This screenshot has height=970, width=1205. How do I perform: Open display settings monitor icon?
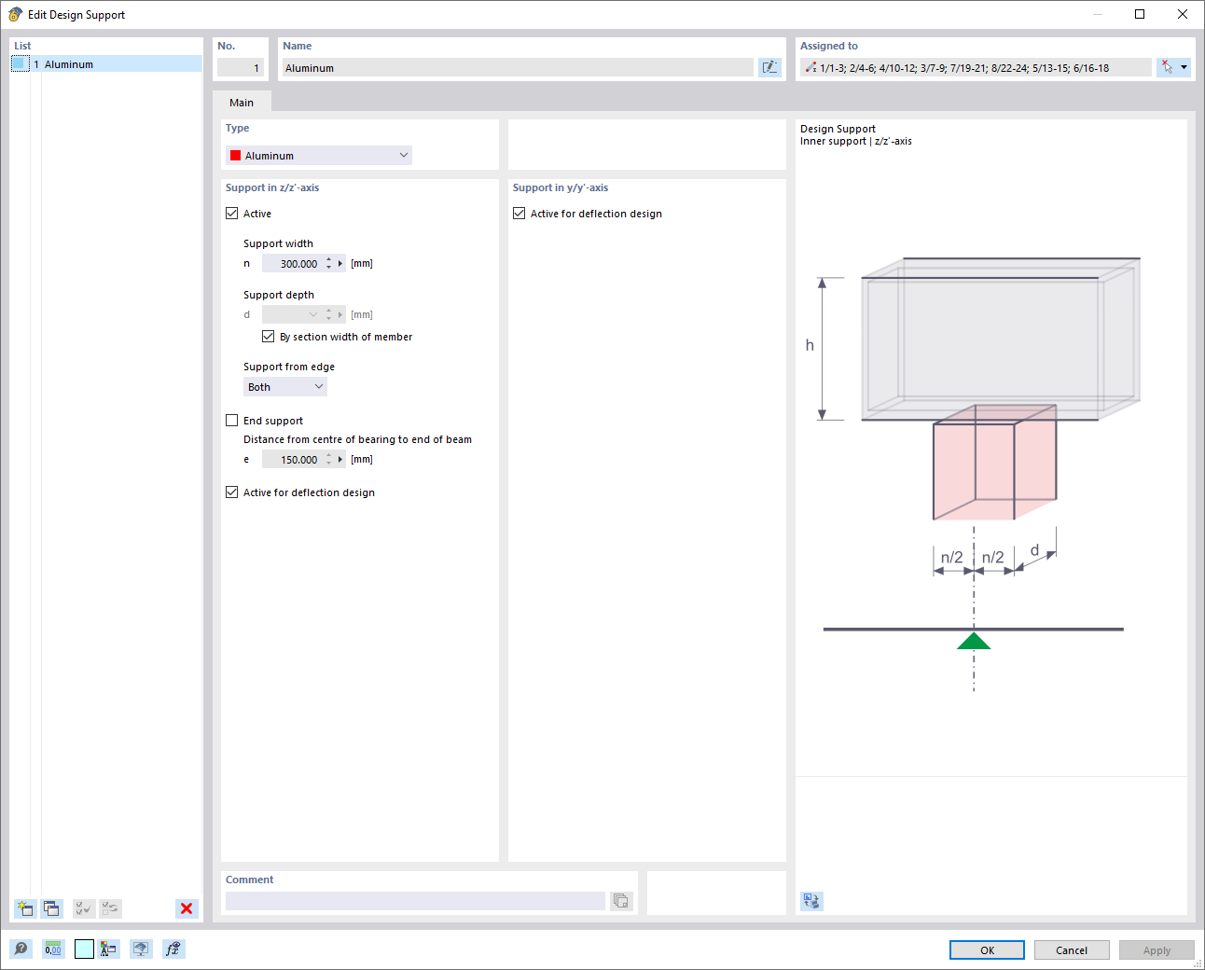(140, 949)
